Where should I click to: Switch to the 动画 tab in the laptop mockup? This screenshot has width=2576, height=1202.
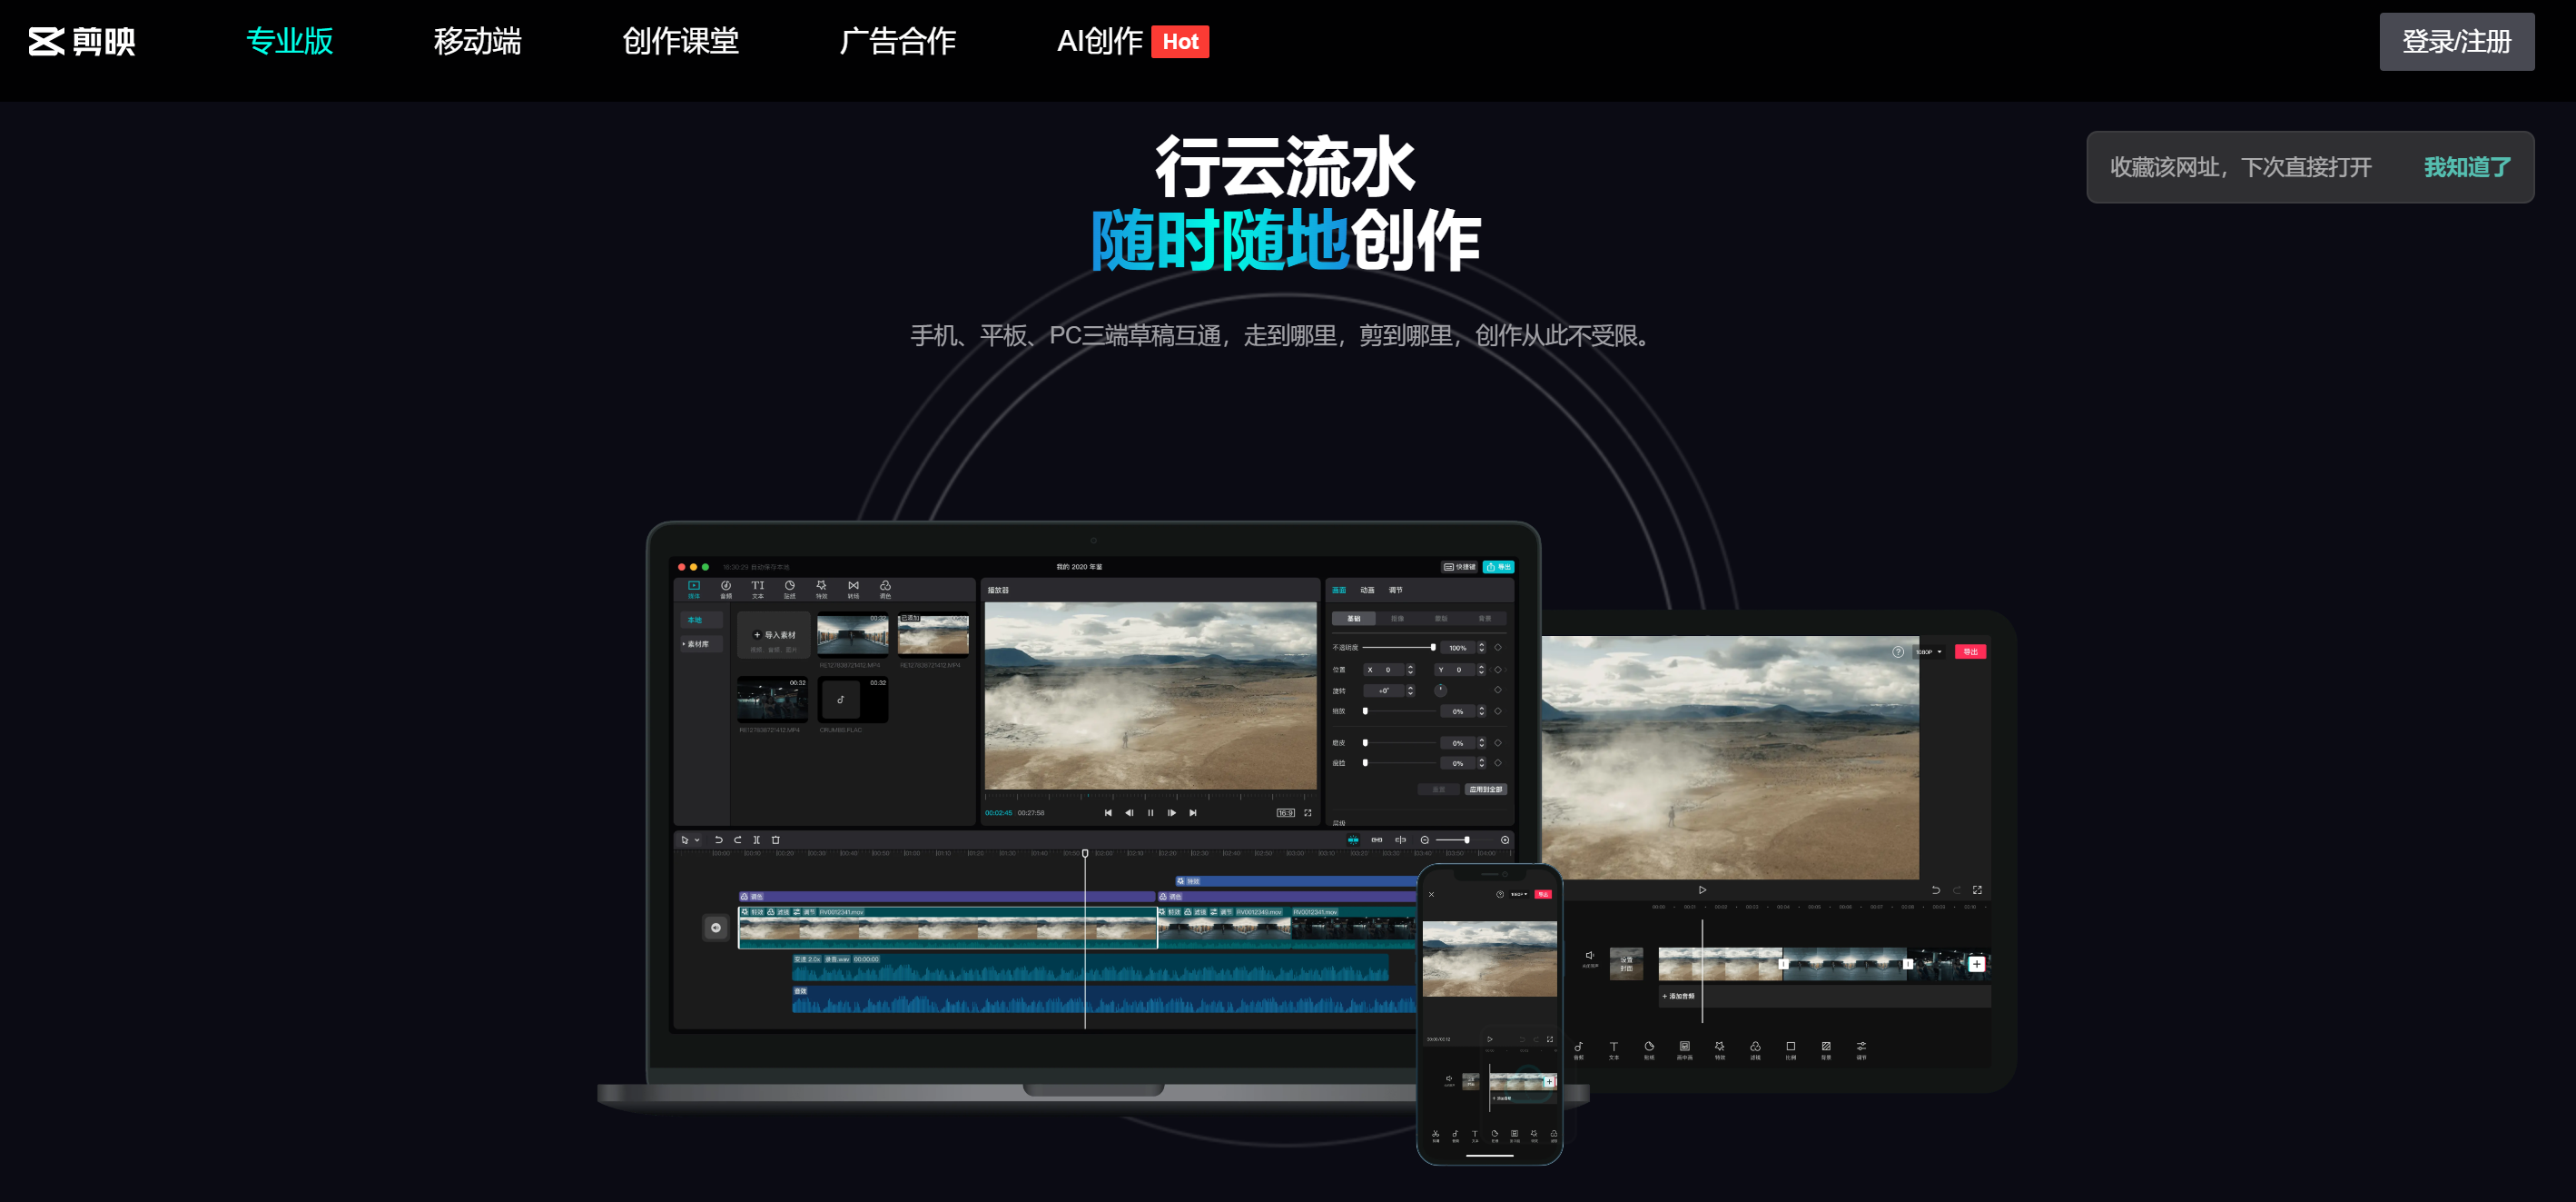click(x=1367, y=590)
